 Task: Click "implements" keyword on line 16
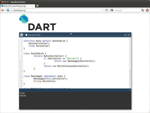[50, 76]
